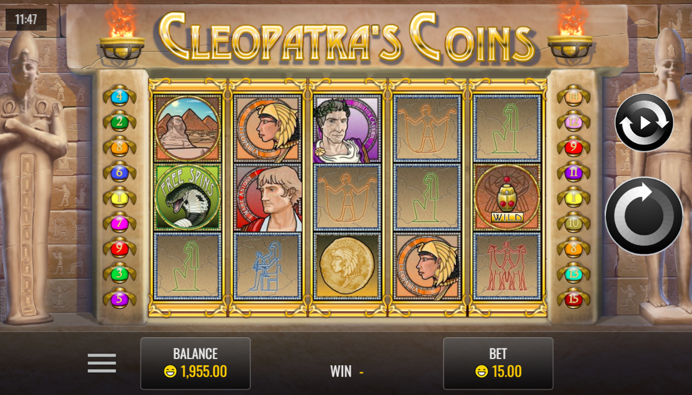Select payline 13 marker on right
Viewport: 692px width, 395px height.
573,273
